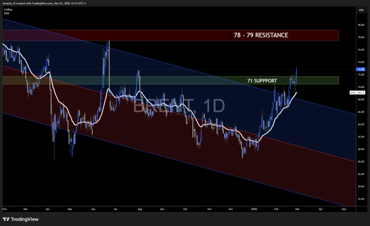
Task: Click the 52.00 level on price axis
Action: coord(361,199)
